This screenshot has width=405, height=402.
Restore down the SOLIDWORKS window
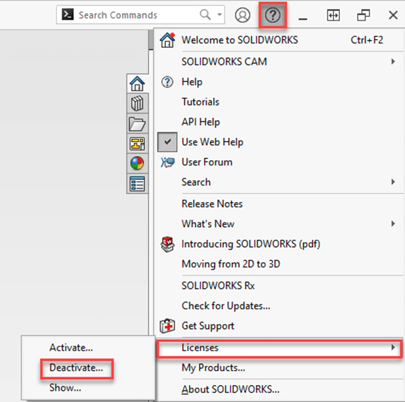363,15
